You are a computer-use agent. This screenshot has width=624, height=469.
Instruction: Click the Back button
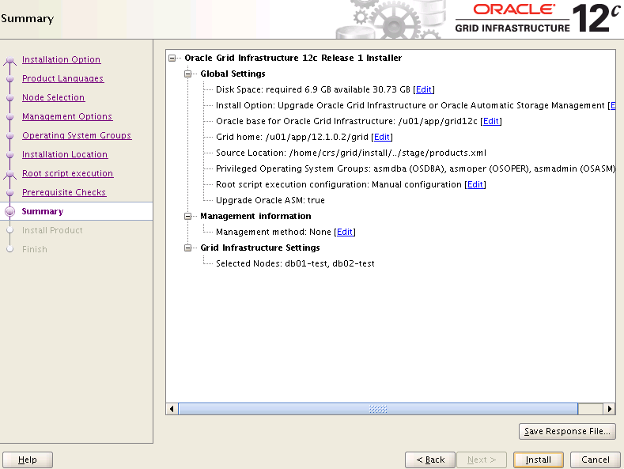430,460
